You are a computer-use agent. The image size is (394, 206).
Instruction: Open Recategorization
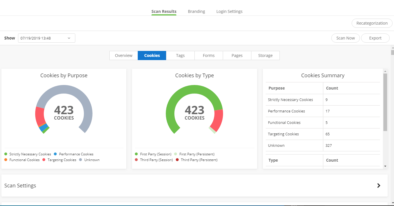tap(372, 23)
